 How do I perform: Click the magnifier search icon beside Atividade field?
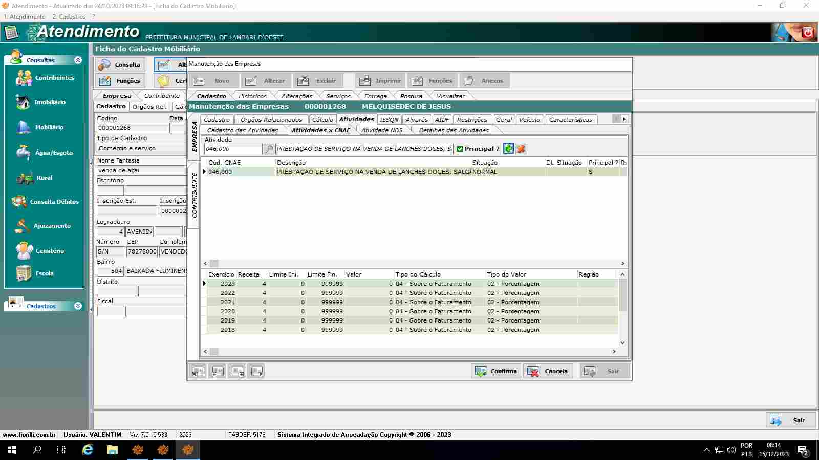coord(269,149)
